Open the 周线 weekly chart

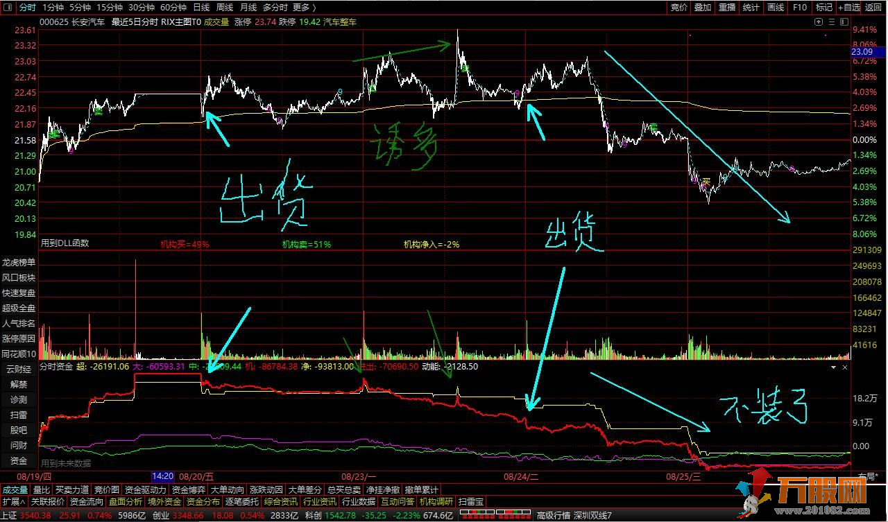tap(224, 8)
